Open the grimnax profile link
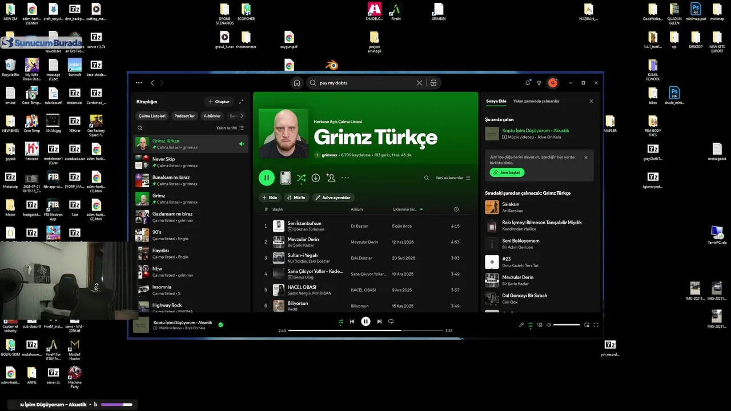Viewport: 731px width, 411px height. point(330,155)
